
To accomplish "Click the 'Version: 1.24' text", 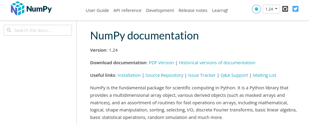I will point(104,50).
